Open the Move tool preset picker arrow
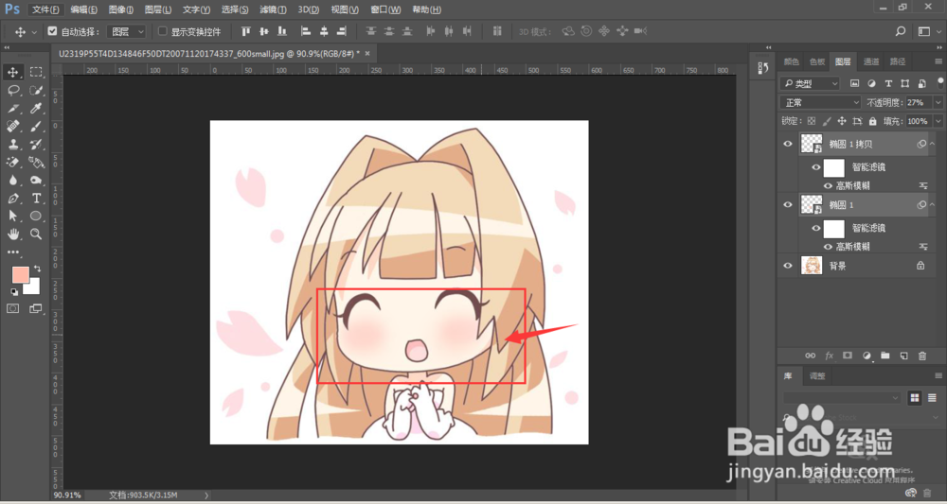The width and height of the screenshot is (947, 504). (34, 32)
